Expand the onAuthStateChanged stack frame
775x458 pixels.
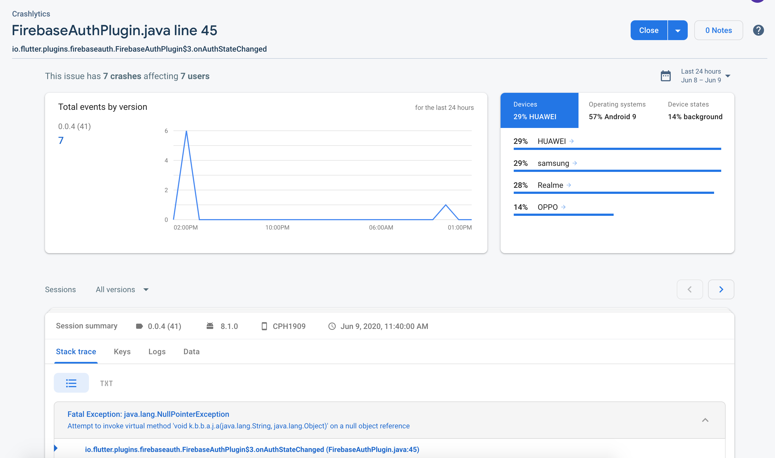click(x=56, y=448)
